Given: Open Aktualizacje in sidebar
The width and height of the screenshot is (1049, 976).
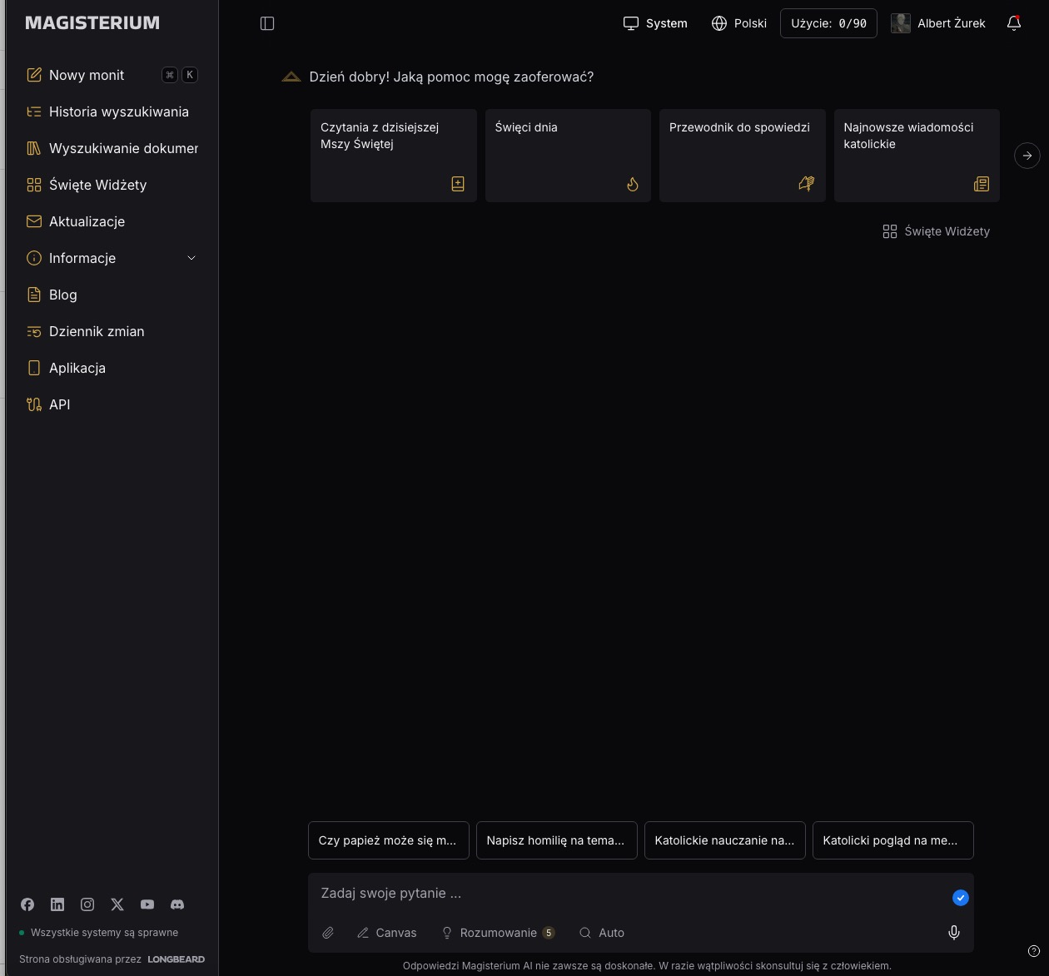Looking at the screenshot, I should [x=112, y=221].
